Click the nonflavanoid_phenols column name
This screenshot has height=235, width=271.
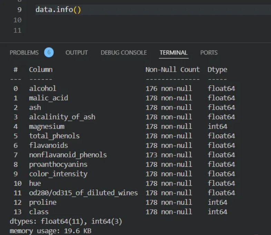click(x=68, y=155)
